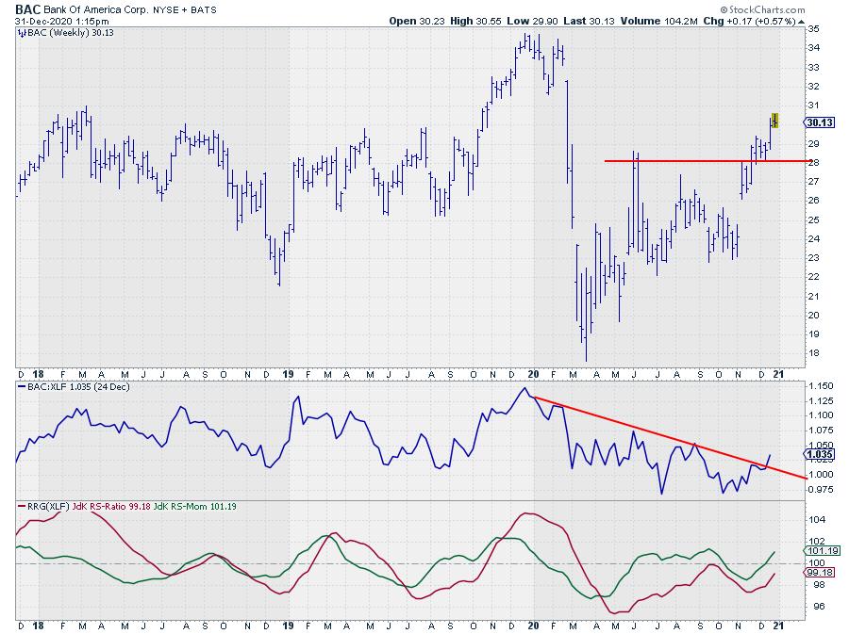The height and width of the screenshot is (634, 849).
Task: Click the green 101.19 RS-Mom value tag
Action: point(818,550)
